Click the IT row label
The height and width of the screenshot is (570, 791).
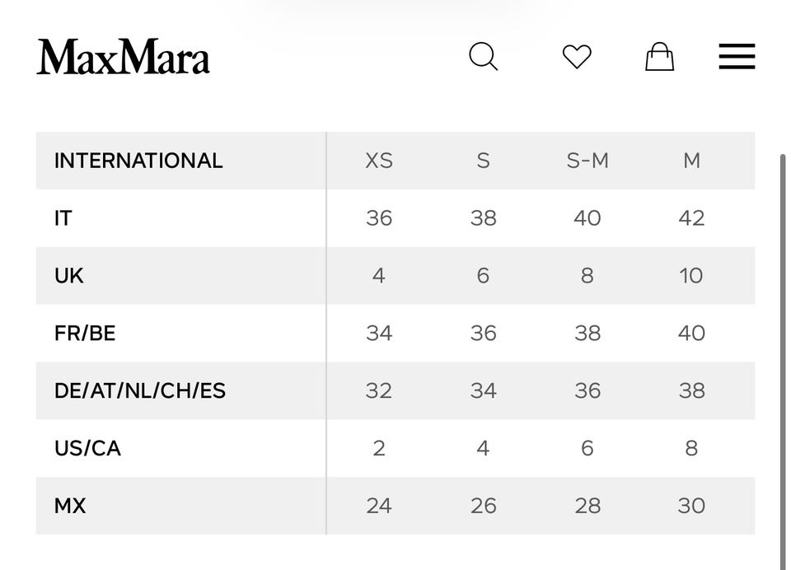pyautogui.click(x=63, y=218)
